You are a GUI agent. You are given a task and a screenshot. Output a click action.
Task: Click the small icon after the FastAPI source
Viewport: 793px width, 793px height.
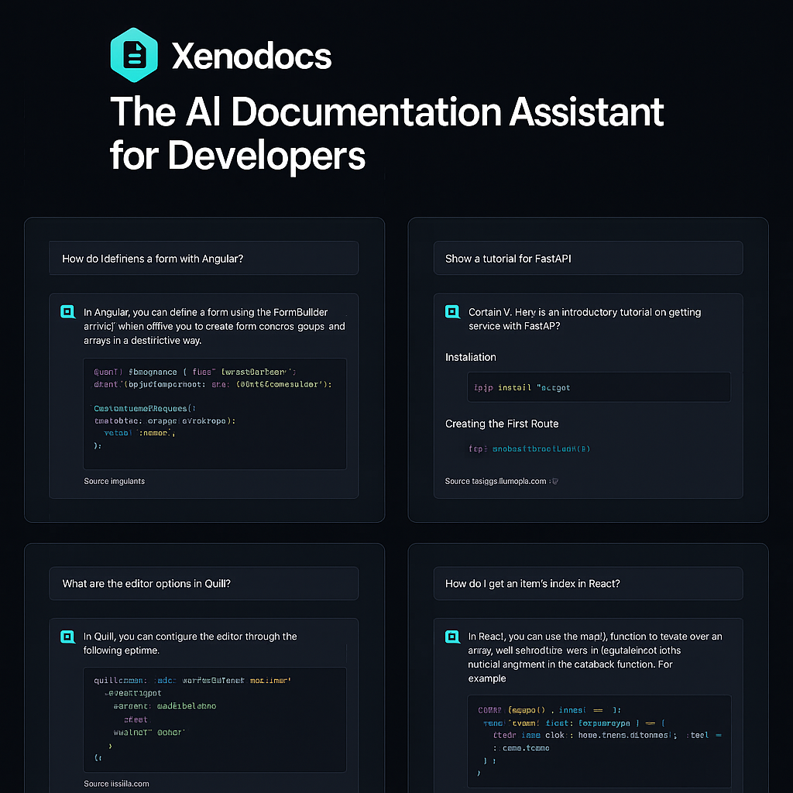pyautogui.click(x=554, y=482)
